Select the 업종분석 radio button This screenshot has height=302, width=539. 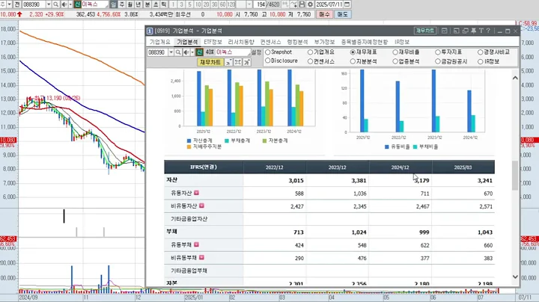395,61
